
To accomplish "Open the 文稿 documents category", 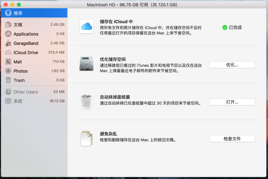I will (x=34, y=25).
